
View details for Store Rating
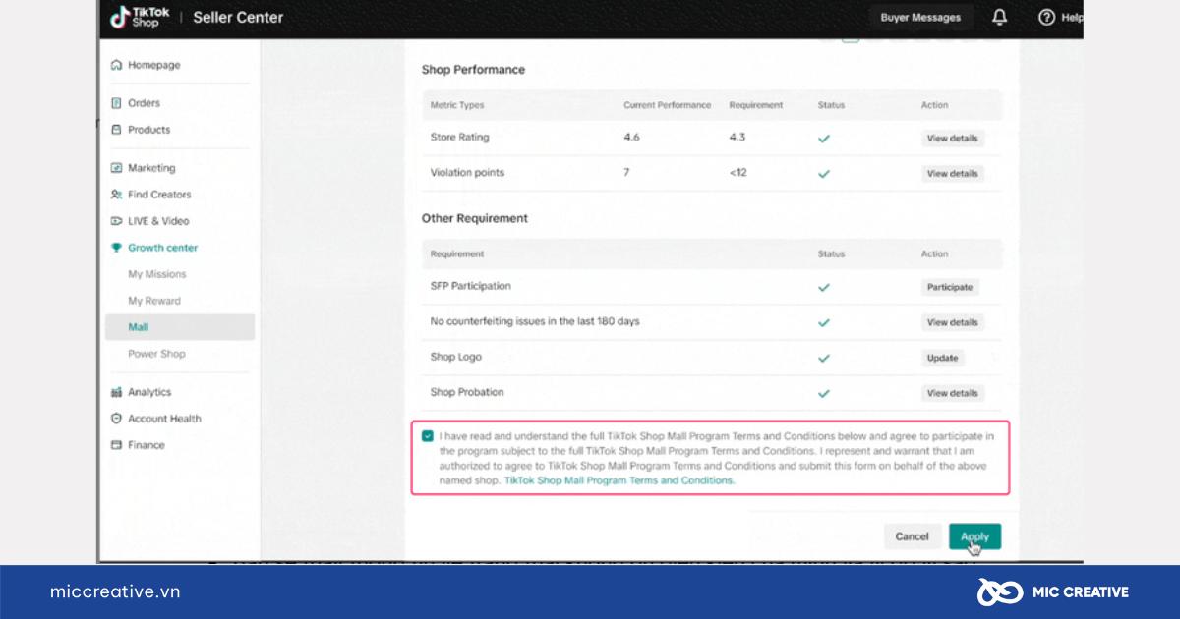952,139
